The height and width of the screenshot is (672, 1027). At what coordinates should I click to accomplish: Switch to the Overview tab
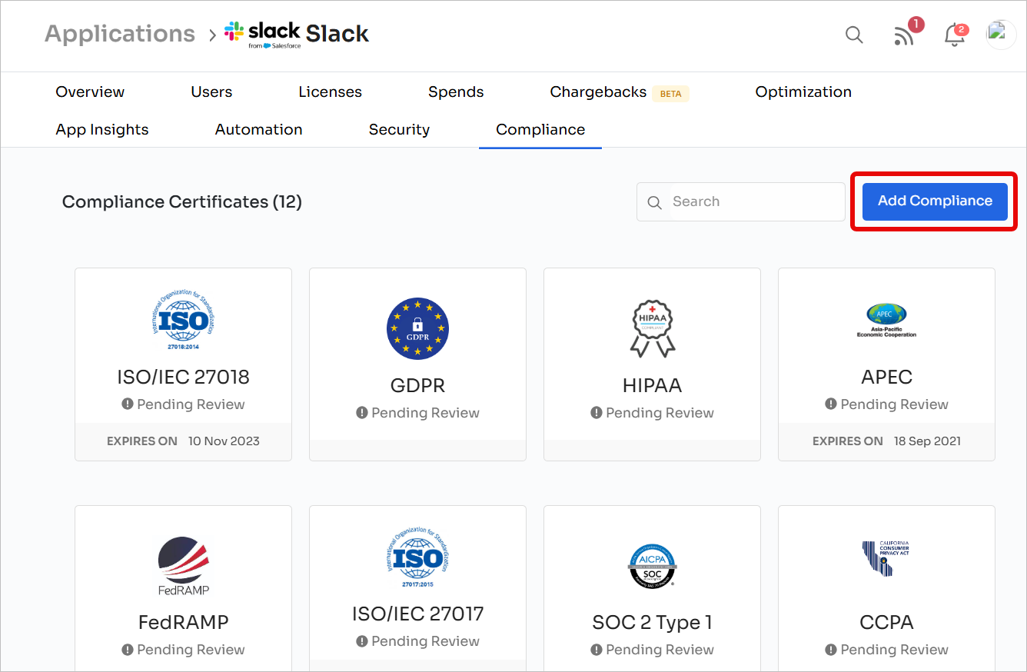tap(90, 91)
